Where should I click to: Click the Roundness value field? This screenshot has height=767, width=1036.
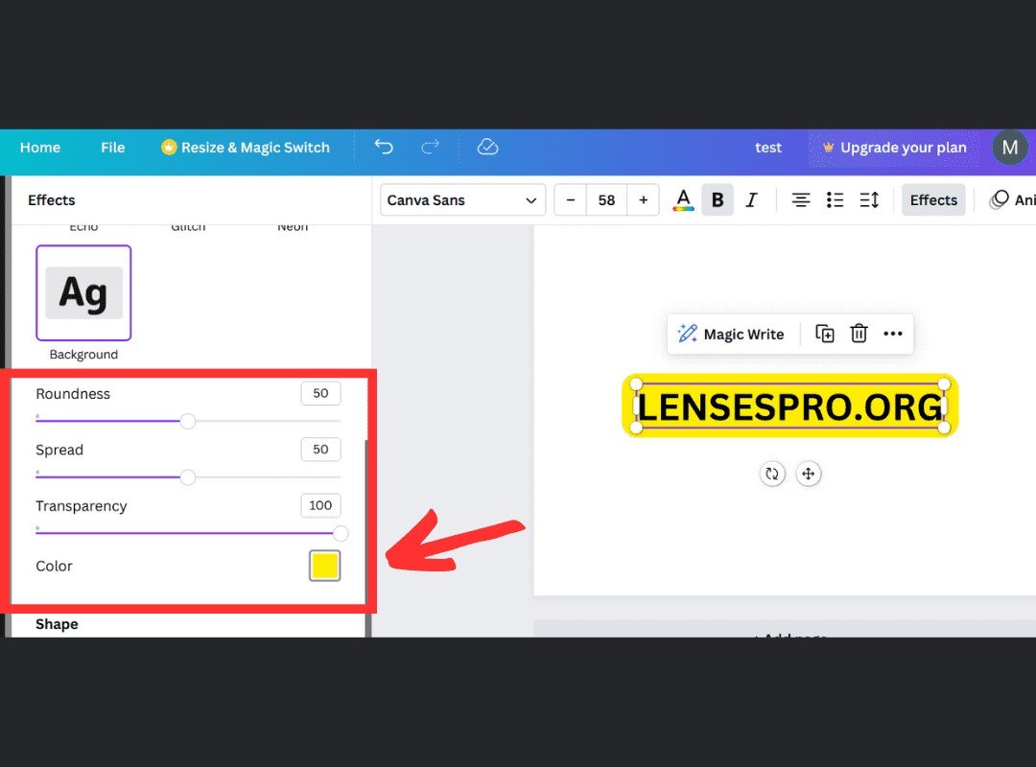[320, 393]
